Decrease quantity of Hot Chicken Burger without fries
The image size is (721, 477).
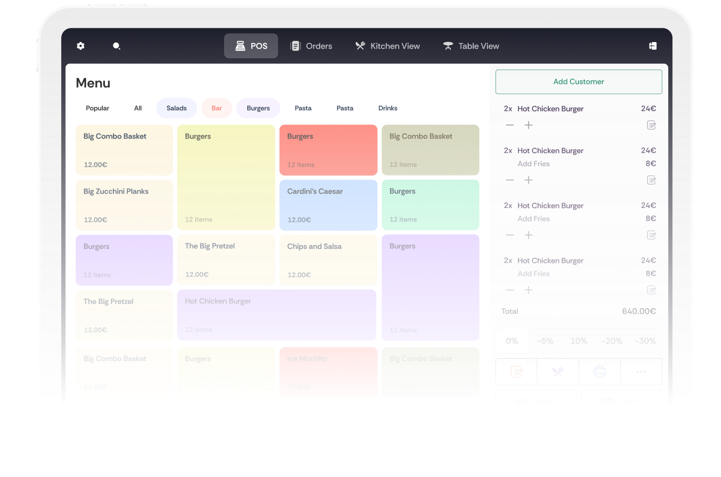[510, 125]
